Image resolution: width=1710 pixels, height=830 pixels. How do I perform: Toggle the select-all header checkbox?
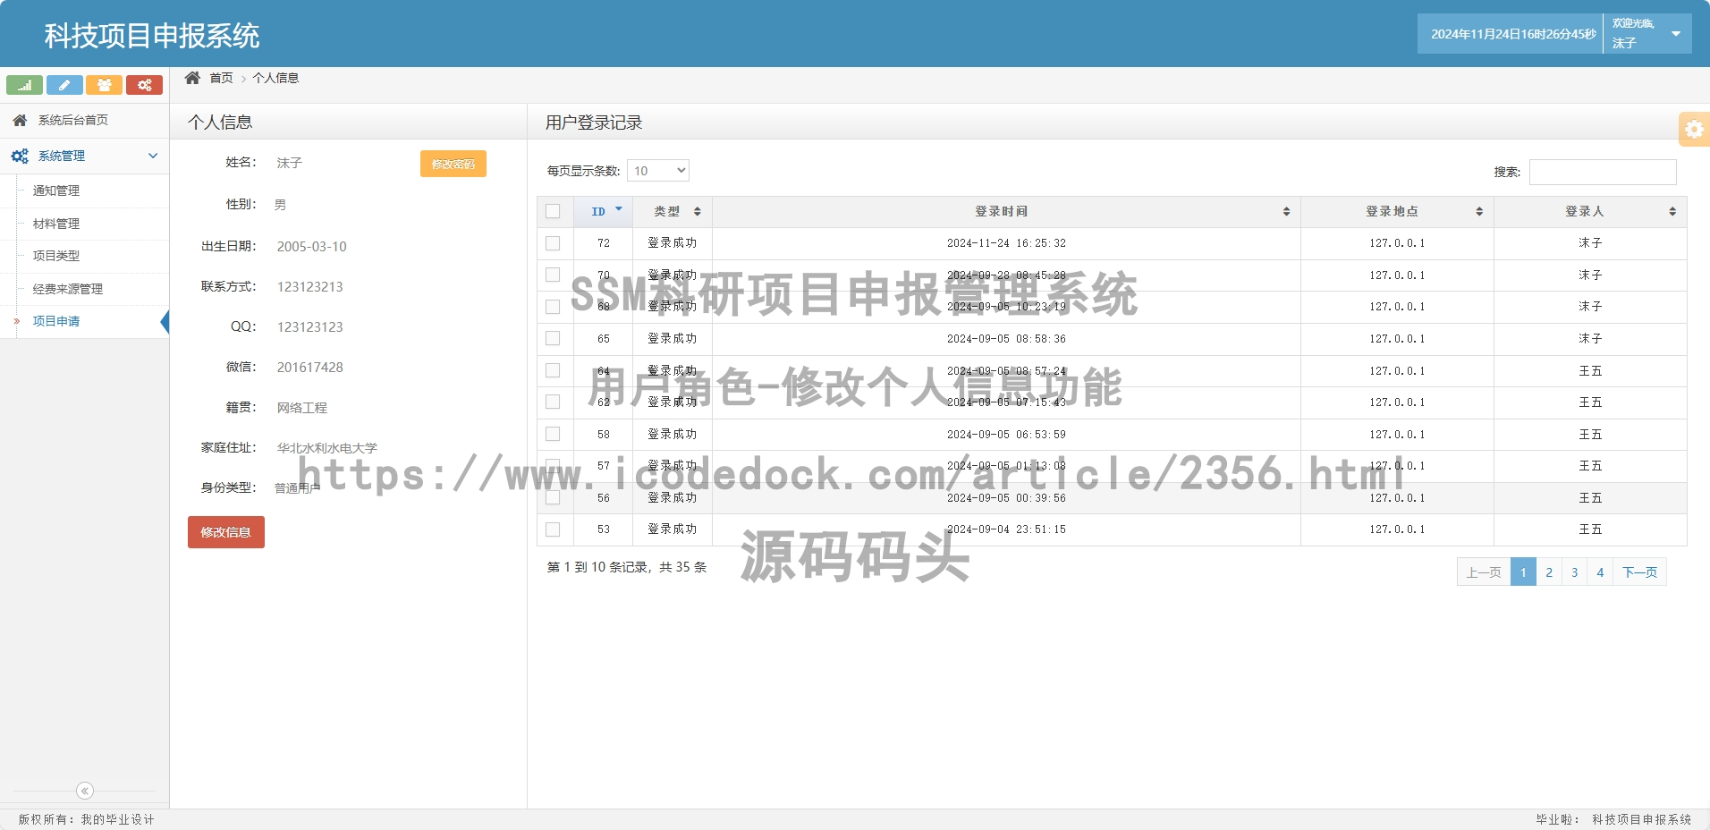pyautogui.click(x=553, y=212)
